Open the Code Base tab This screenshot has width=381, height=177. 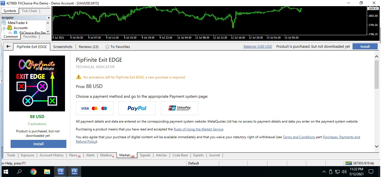180,155
